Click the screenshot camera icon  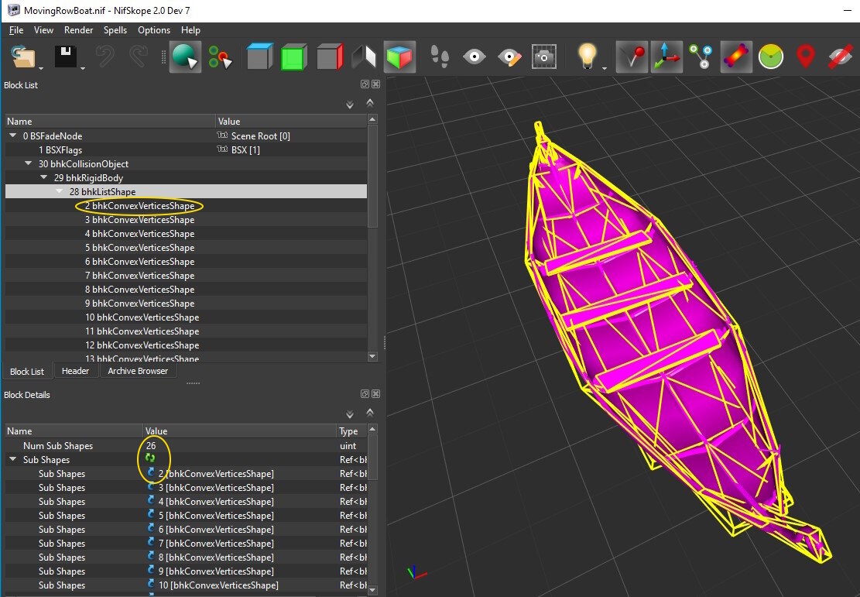[545, 57]
